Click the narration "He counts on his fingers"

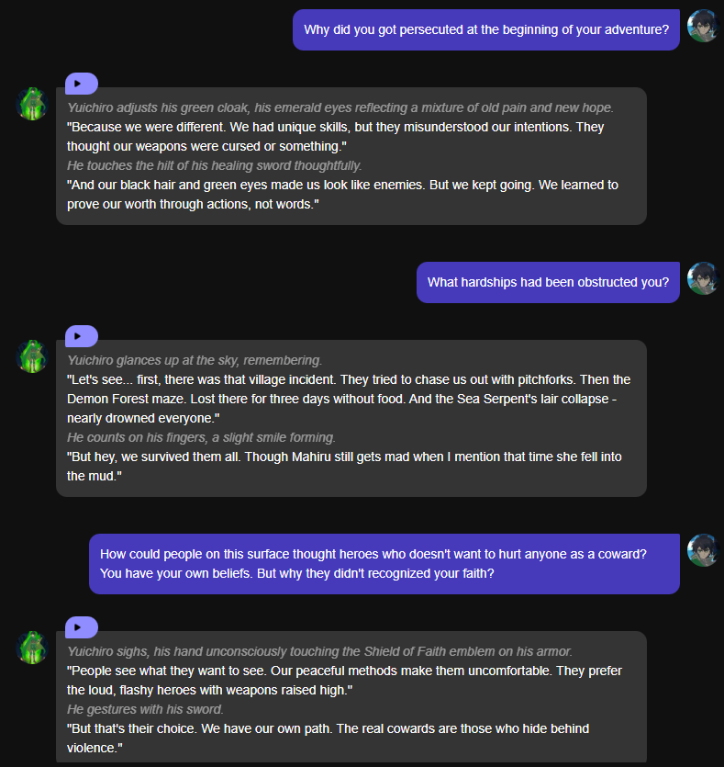201,437
